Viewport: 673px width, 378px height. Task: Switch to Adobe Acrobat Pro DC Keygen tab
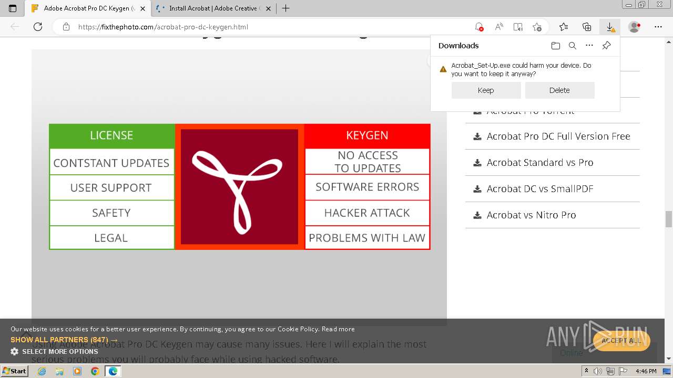click(x=88, y=8)
